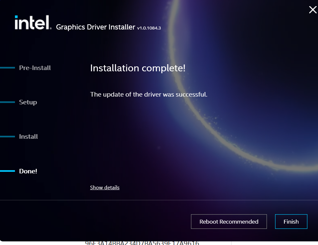Click the version number v1.0.1084.3

(x=149, y=28)
